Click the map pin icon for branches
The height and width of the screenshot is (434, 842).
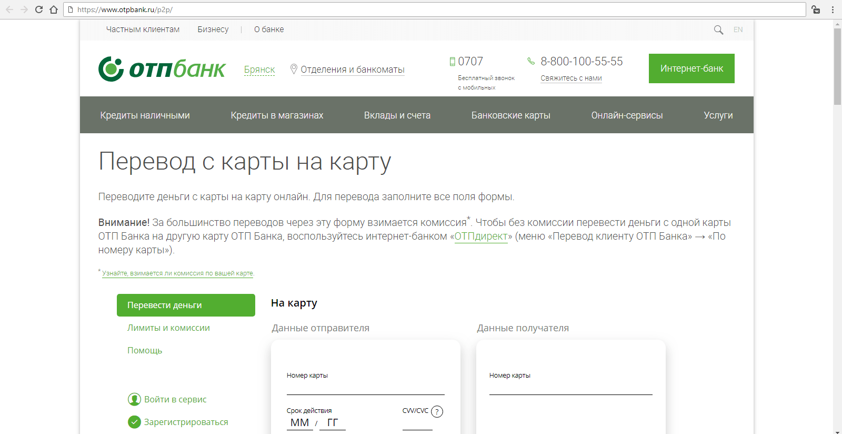click(294, 69)
